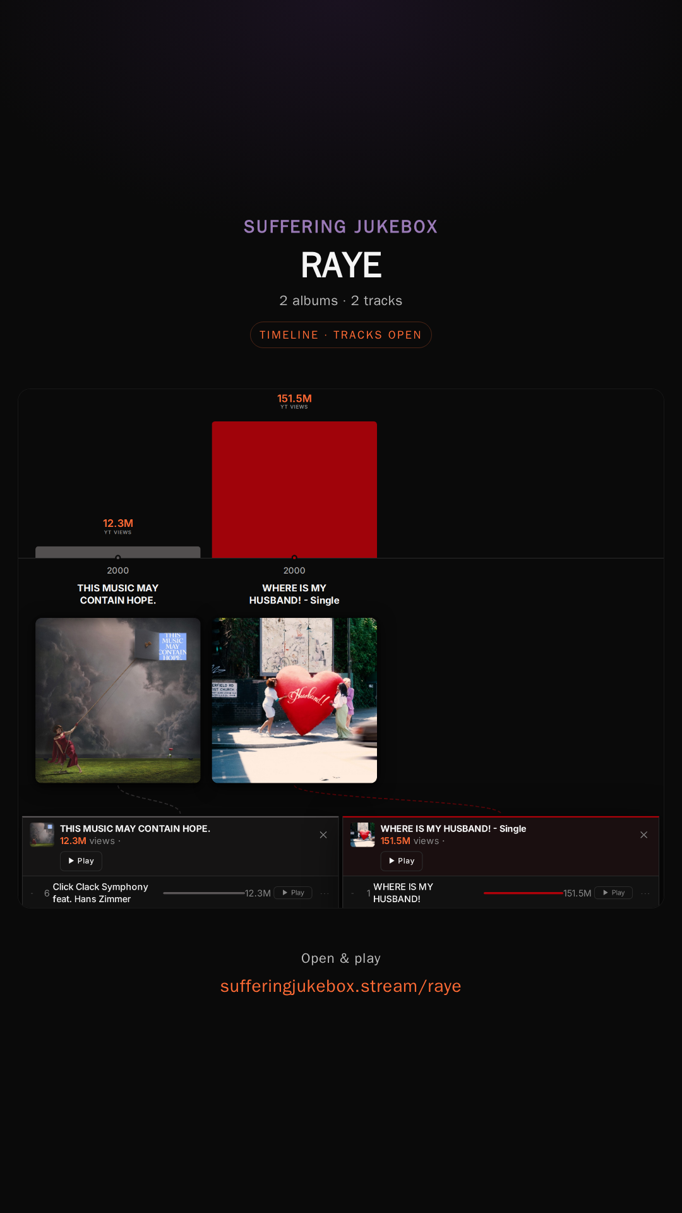
Task: Click the small HOPE album thumbnail in panel header
Action: pos(42,835)
